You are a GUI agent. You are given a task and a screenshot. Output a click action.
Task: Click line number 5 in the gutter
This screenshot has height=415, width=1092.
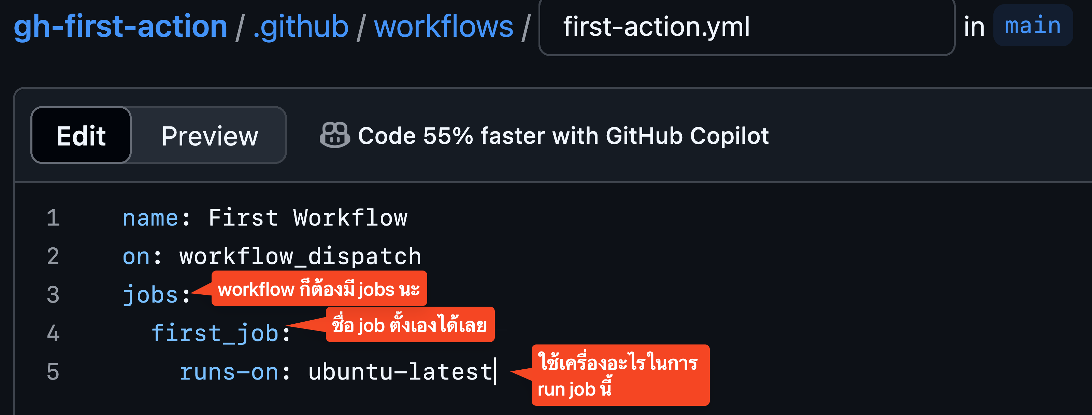53,372
